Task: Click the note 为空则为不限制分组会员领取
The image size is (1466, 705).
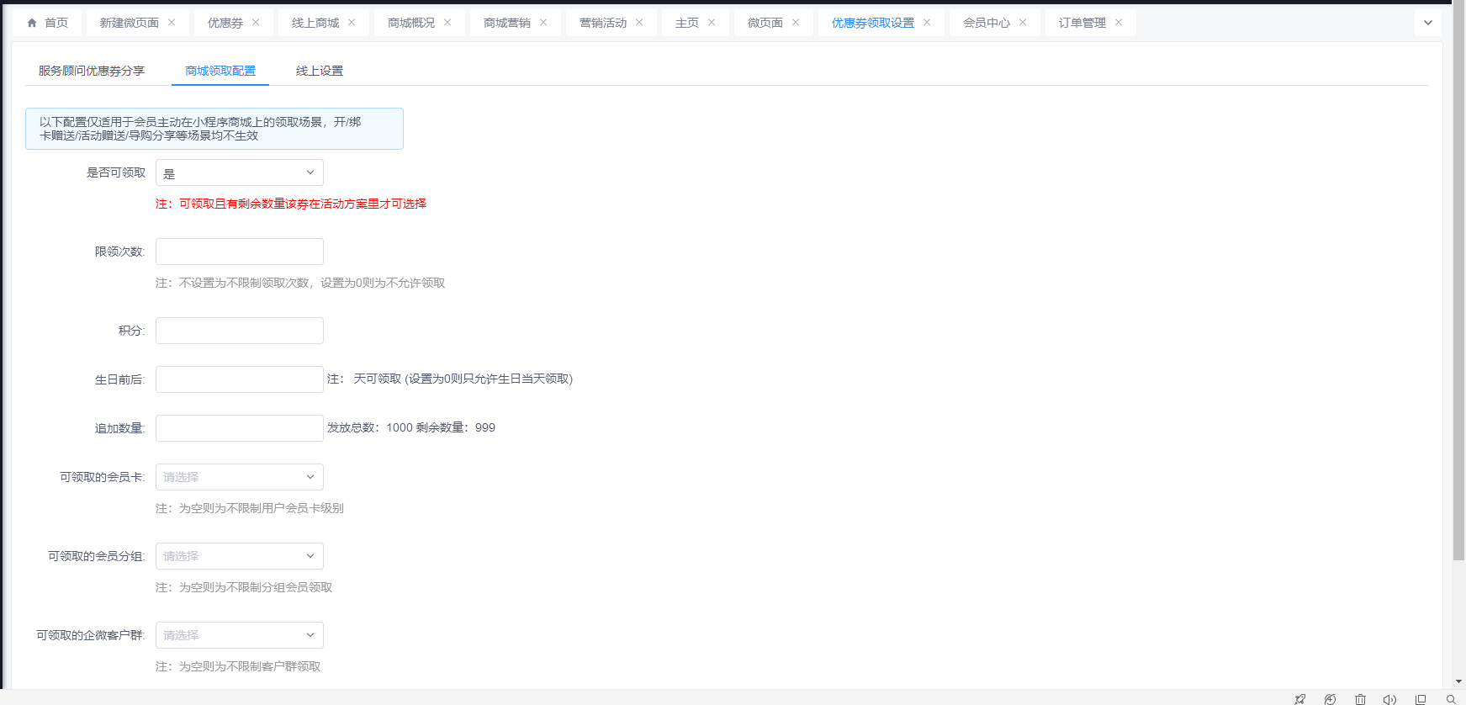Action: (244, 587)
